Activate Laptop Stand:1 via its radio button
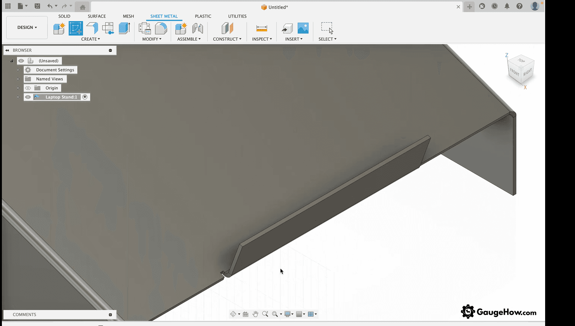 pos(85,97)
